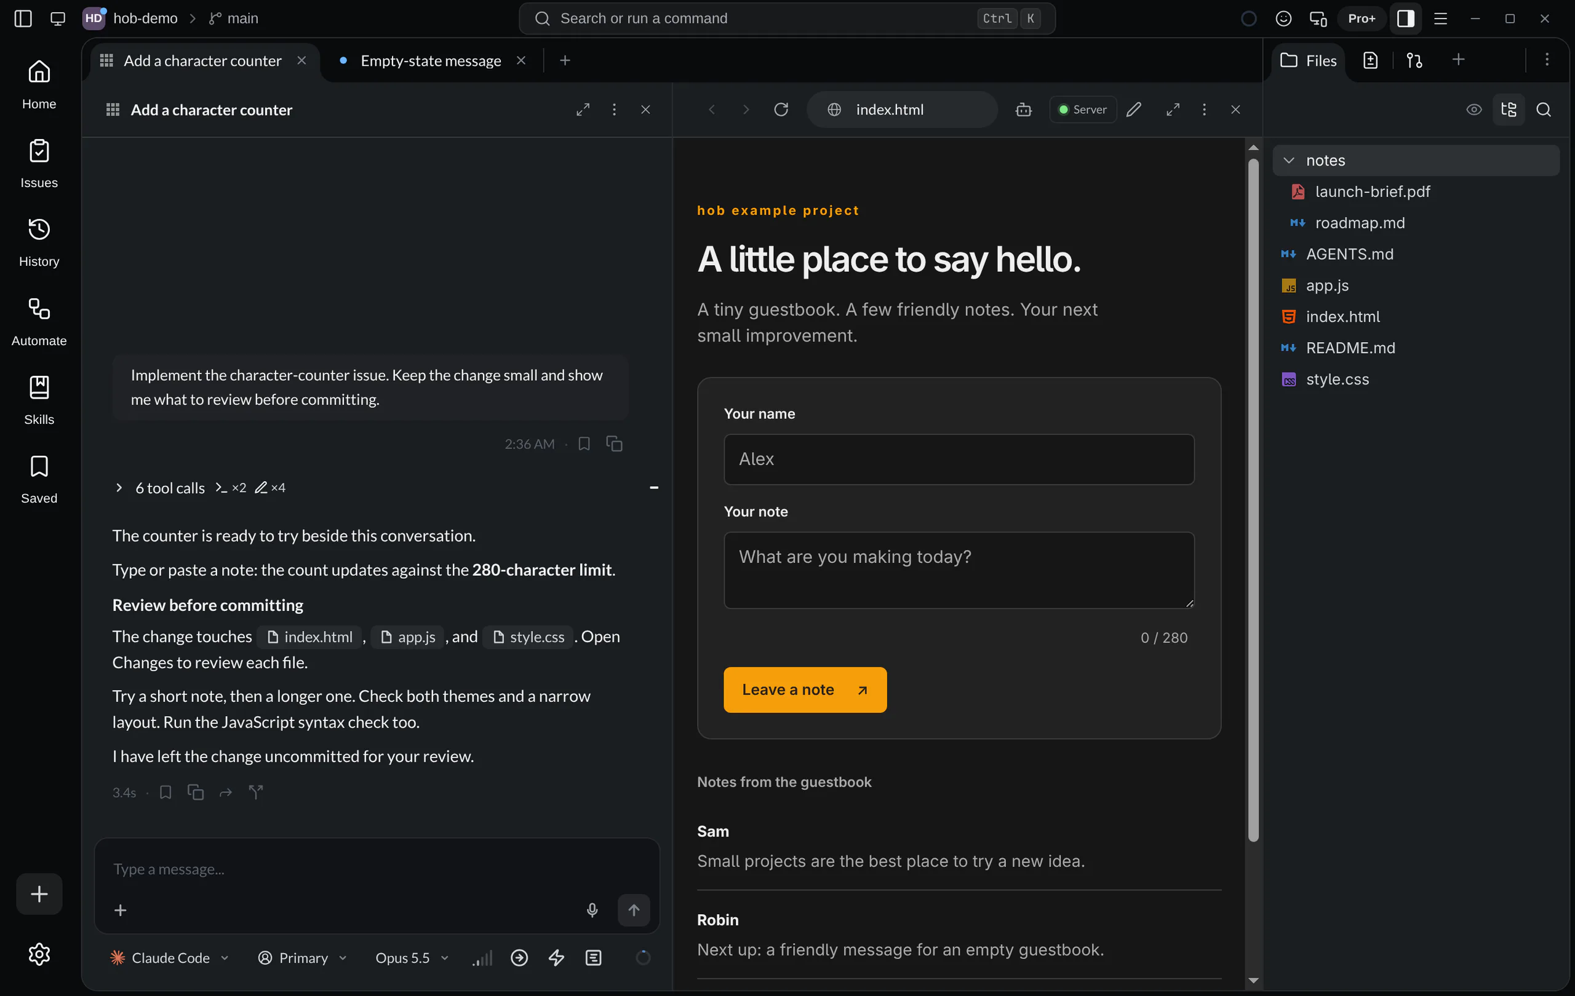Screen dimensions: 1575x996
Task: Toggle the file tree view button
Action: (x=1509, y=110)
